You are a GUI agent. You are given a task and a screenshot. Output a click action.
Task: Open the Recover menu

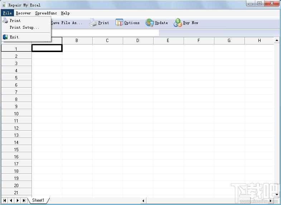tap(23, 13)
